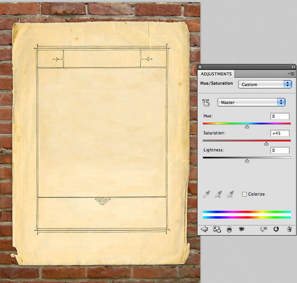Image resolution: width=297 pixels, height=283 pixels.
Task: Click the Saturation slider handle
Action: pos(266,143)
